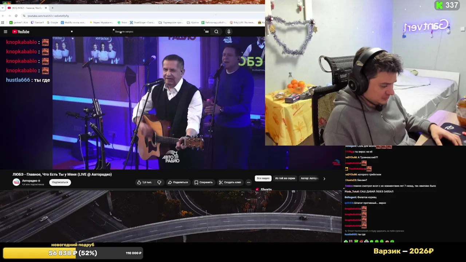Start voice search with the microphone icon
This screenshot has height=262, width=466.
[x=229, y=32]
